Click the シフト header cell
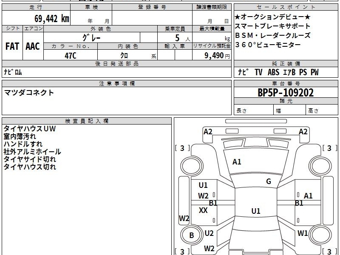Image resolution: width=340 pixels, height=255 pixels. click(12, 28)
